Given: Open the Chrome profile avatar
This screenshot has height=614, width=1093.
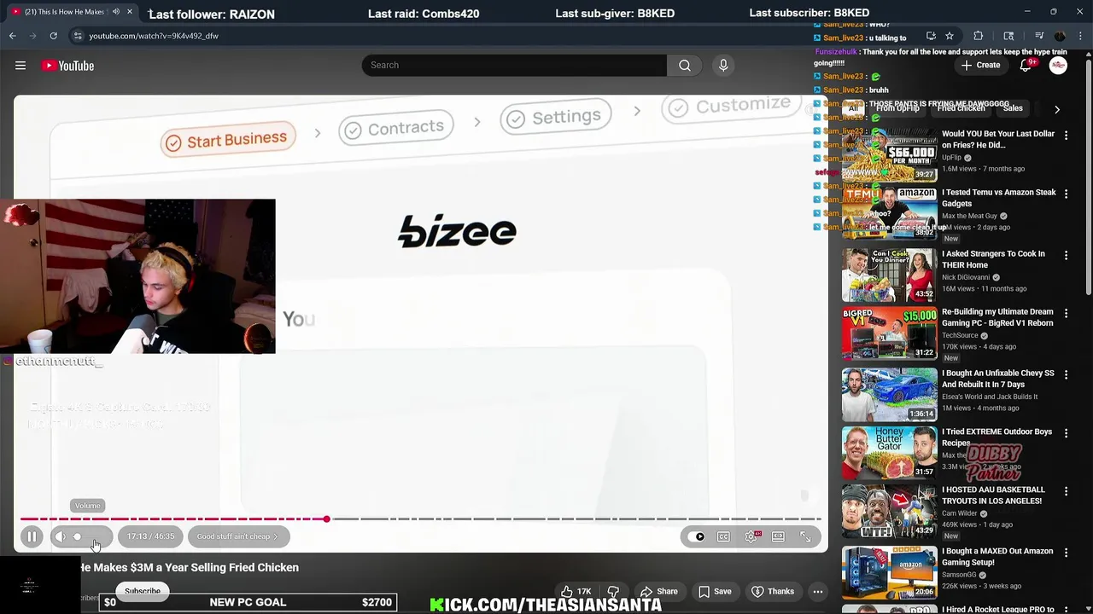Looking at the screenshot, I should [x=1060, y=36].
